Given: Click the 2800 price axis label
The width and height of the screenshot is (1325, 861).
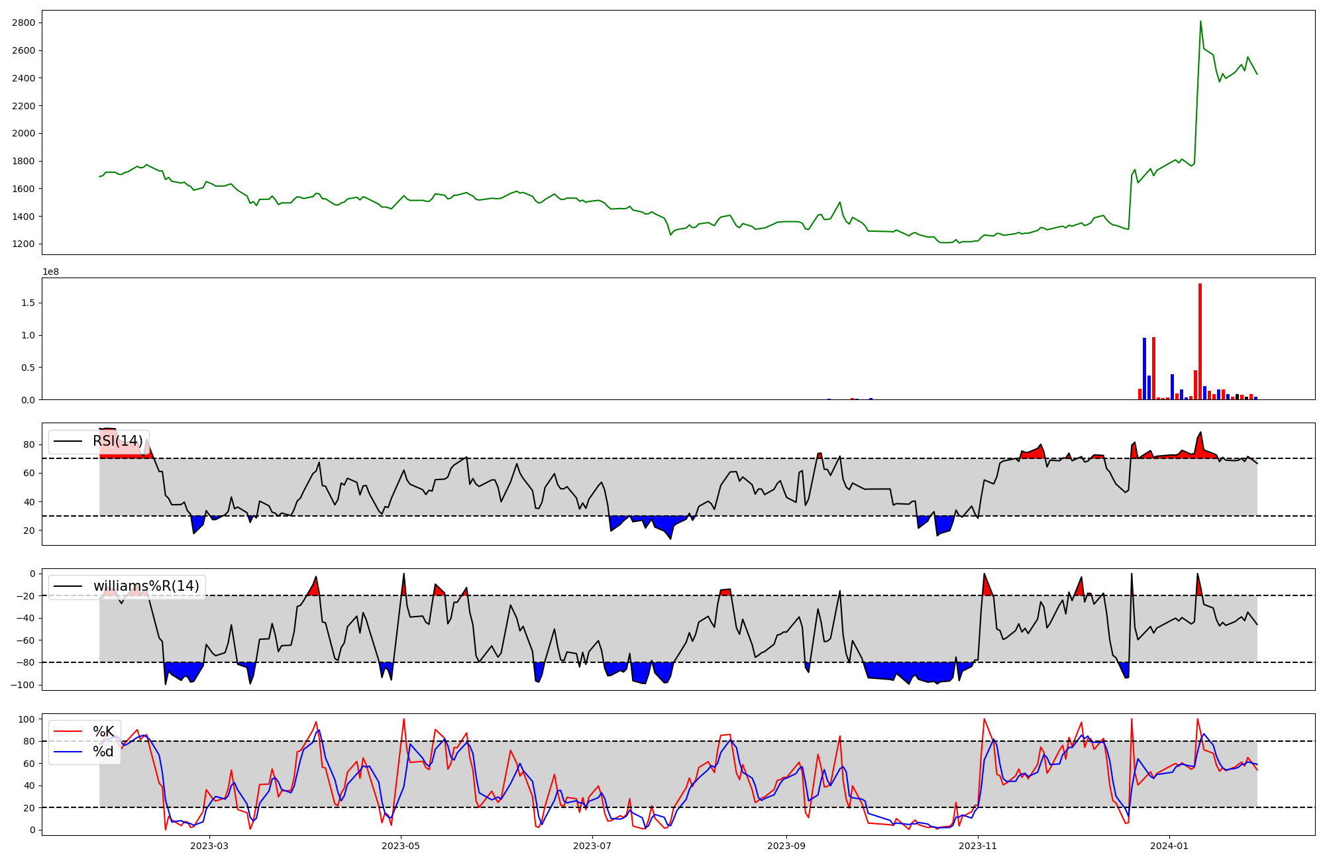Looking at the screenshot, I should (x=23, y=23).
